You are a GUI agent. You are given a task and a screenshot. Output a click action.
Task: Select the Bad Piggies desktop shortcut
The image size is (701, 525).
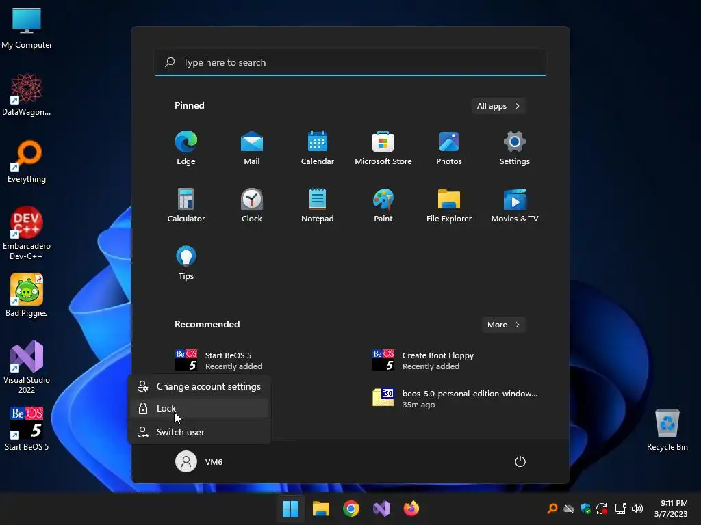coord(27,295)
